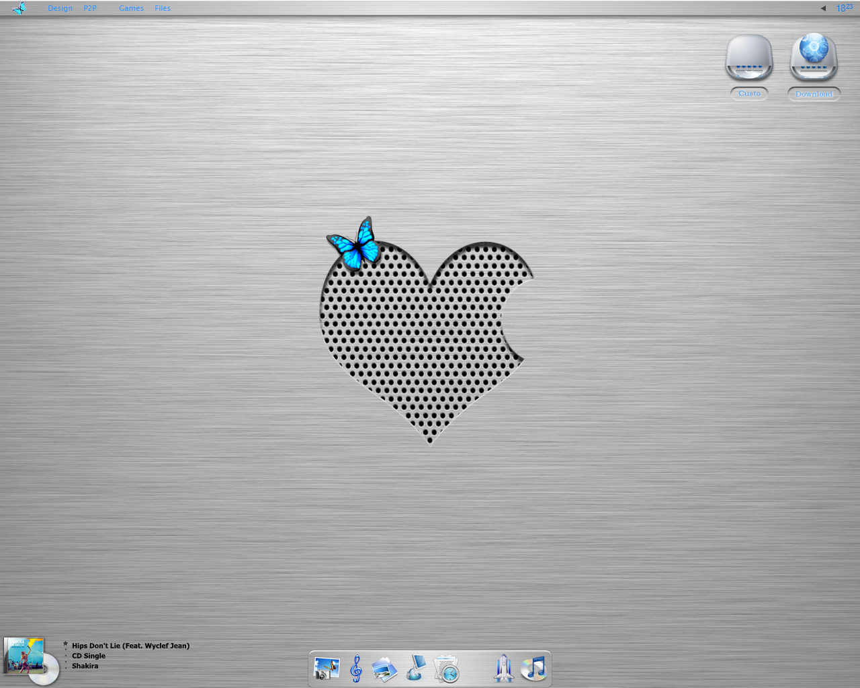Open the blue treble clef dock icon
Image resolution: width=860 pixels, height=688 pixels.
(x=356, y=669)
